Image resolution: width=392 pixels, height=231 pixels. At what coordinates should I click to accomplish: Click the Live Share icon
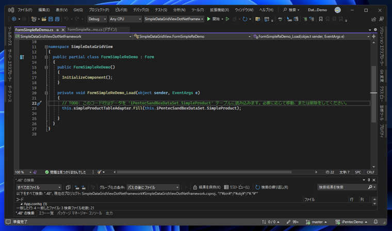(374, 19)
